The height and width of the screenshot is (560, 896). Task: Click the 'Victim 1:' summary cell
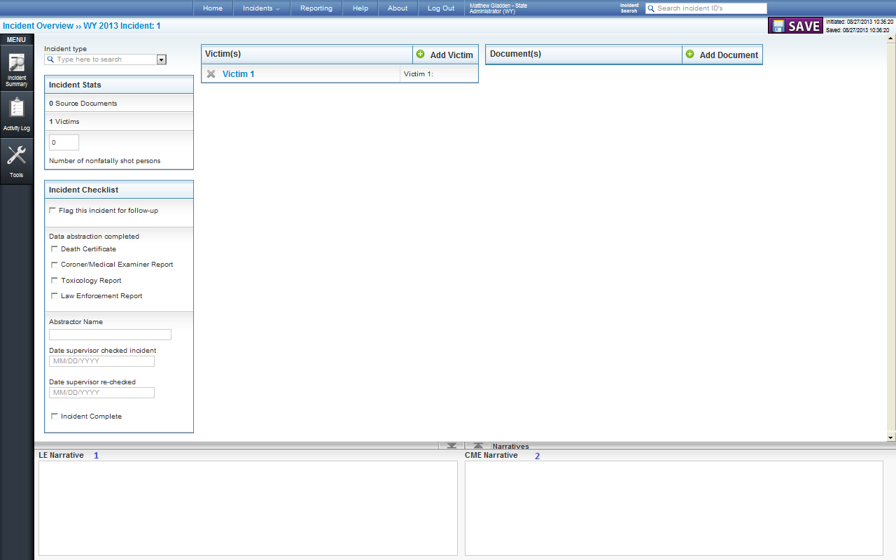[x=439, y=74]
